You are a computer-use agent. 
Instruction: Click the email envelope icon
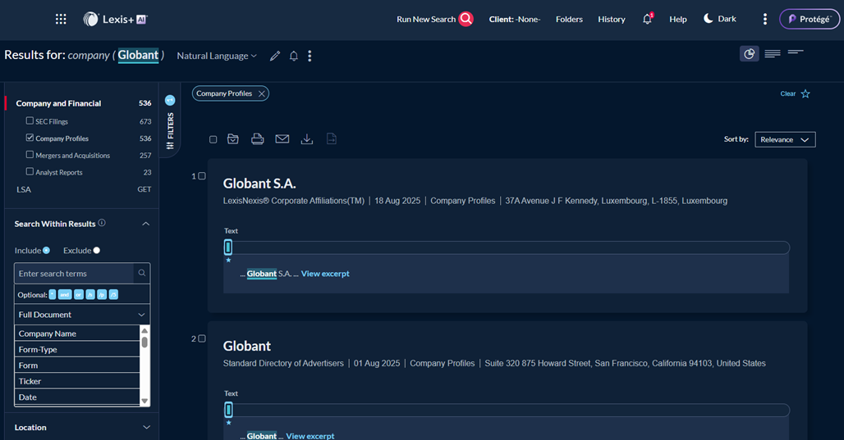point(282,139)
